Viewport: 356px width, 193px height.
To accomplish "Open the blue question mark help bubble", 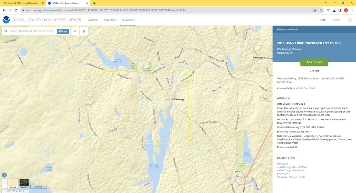I will click(4, 175).
